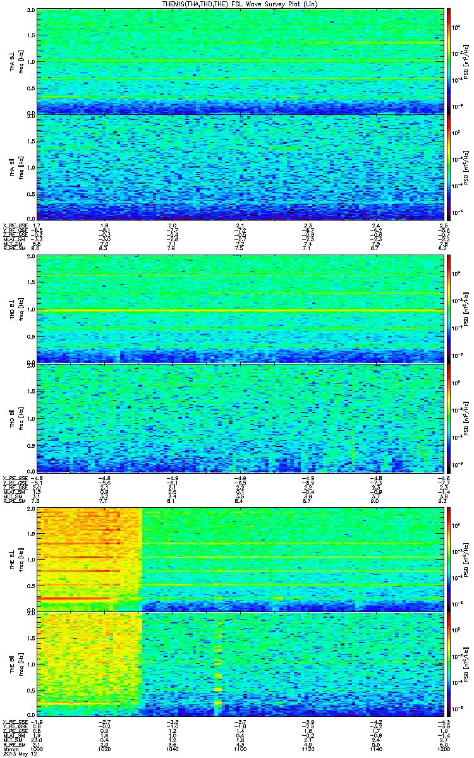
Task: Click the PSD color bar beside THD B-perpendicular panel
Action: (x=449, y=309)
